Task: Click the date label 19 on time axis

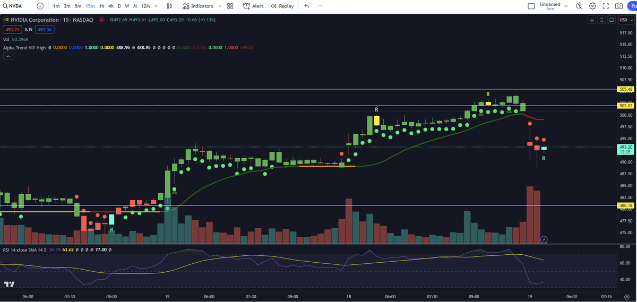Action: (x=530, y=297)
